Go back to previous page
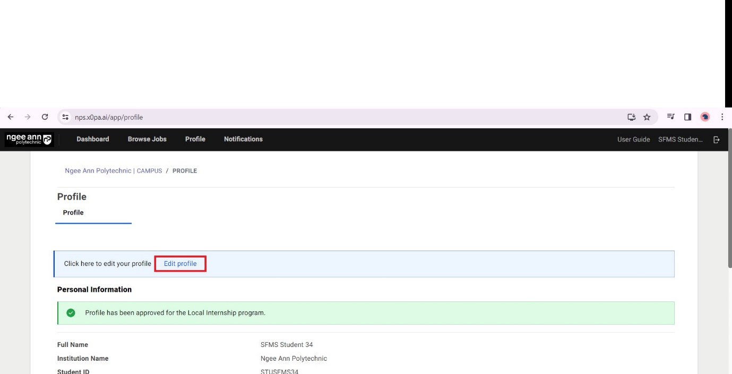 11,118
